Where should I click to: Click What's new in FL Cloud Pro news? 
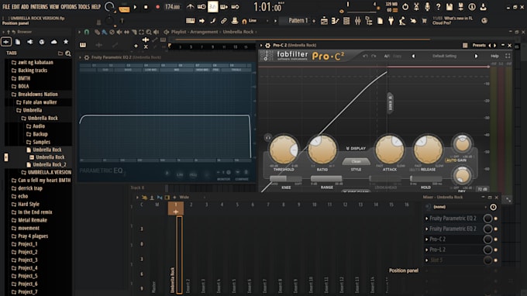pos(453,21)
